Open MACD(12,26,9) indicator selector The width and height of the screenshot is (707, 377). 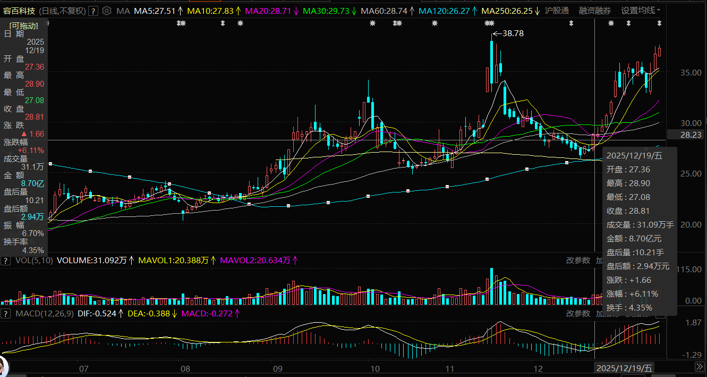45,313
